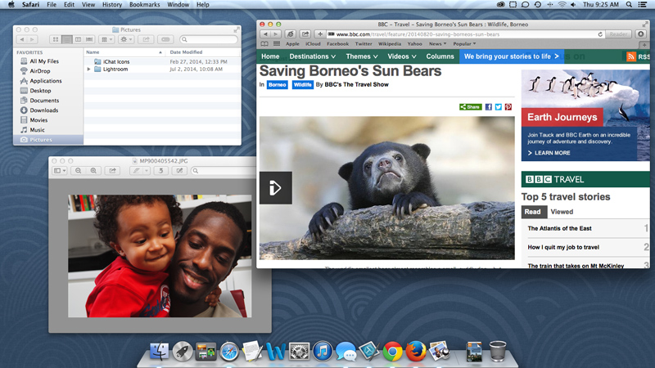The height and width of the screenshot is (368, 655).
Task: Open iCloud tabs button in Safari toolbar
Action: click(x=291, y=34)
